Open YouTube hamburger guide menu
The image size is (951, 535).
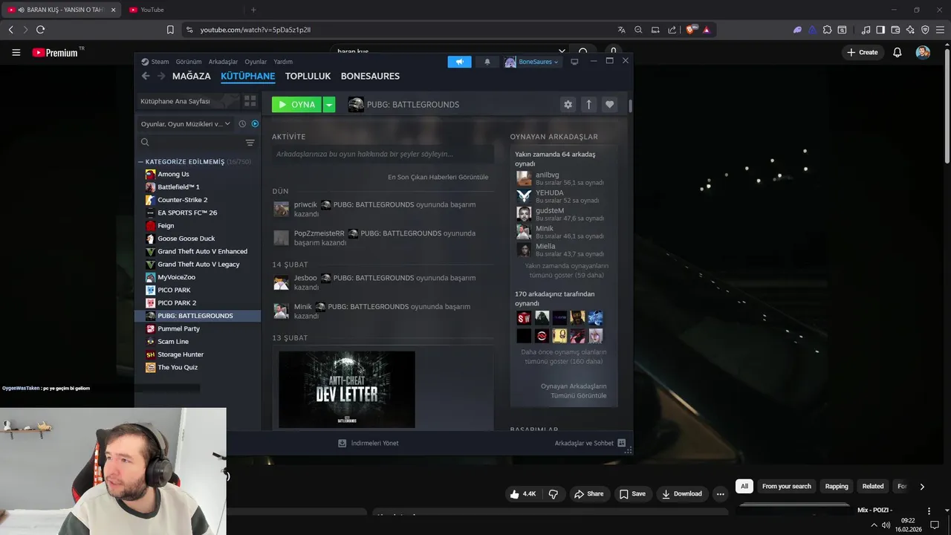(x=16, y=52)
